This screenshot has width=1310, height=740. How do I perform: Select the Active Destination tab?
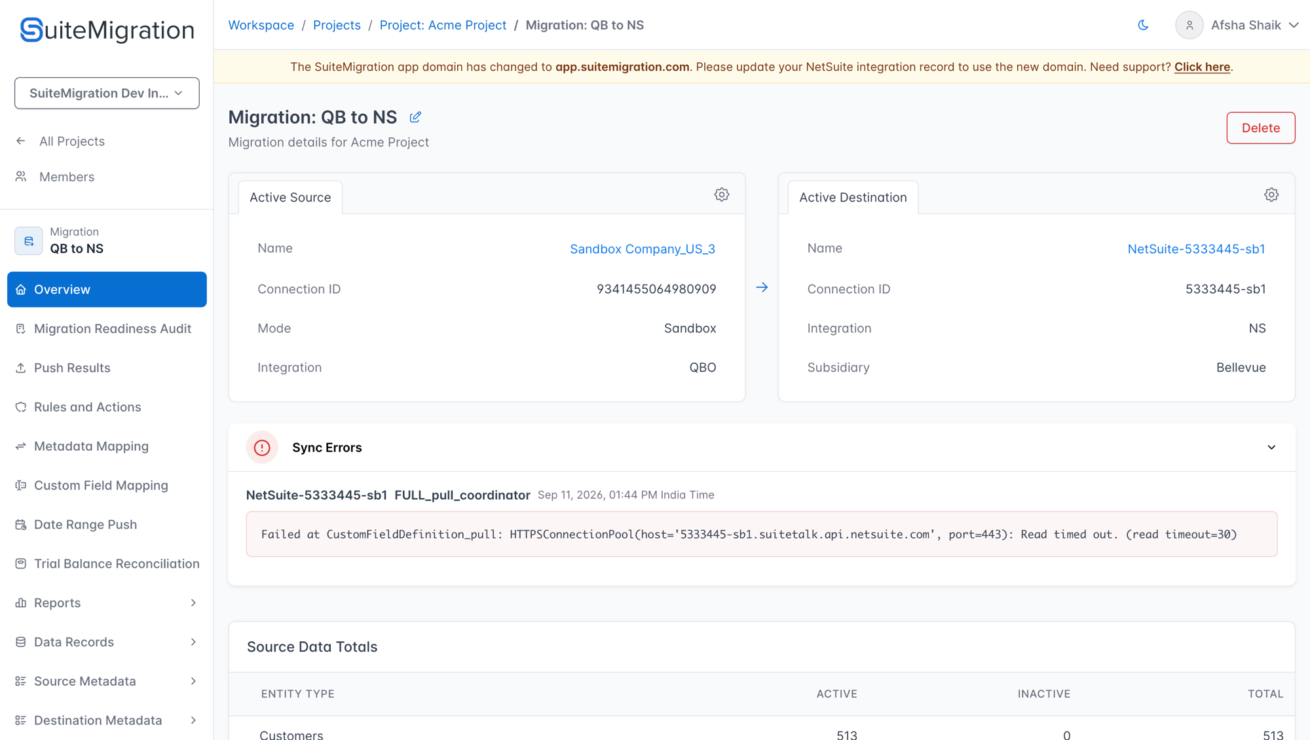click(853, 197)
